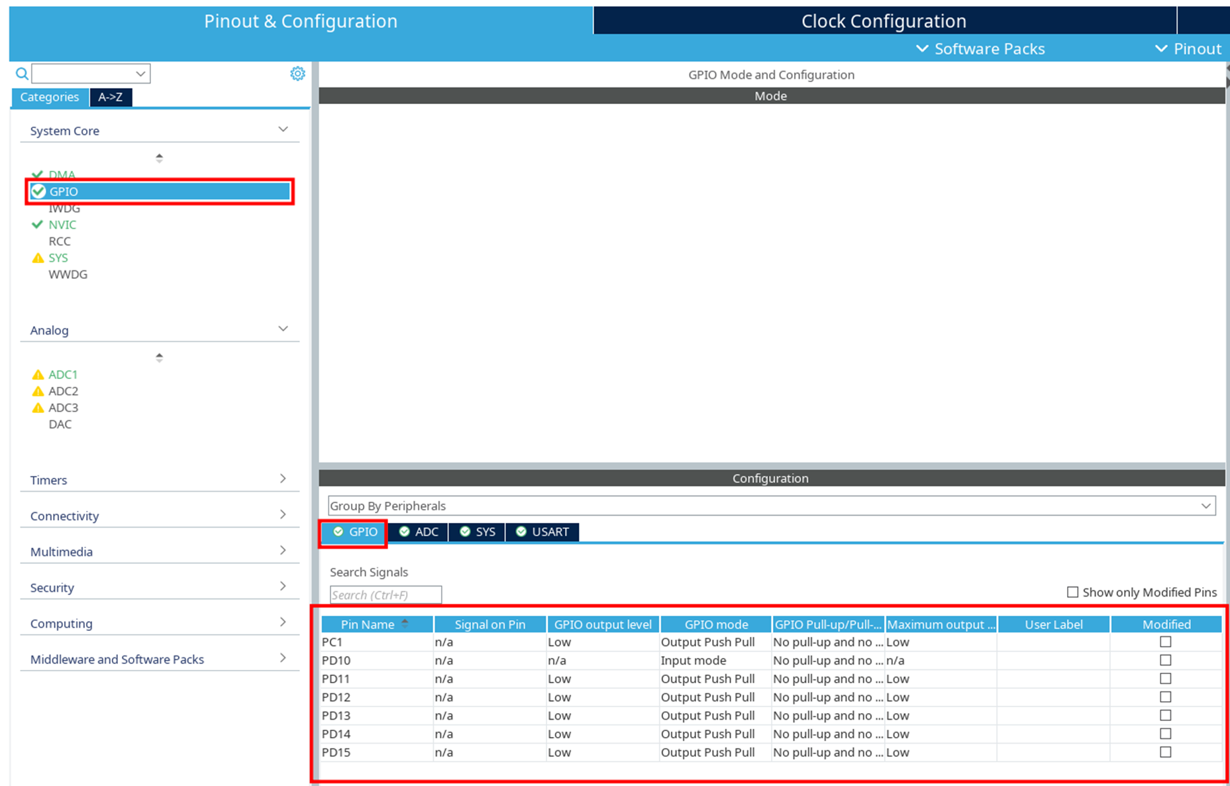Open the USART configuration tab
Viewport: 1230px width, 786px height.
(x=542, y=532)
